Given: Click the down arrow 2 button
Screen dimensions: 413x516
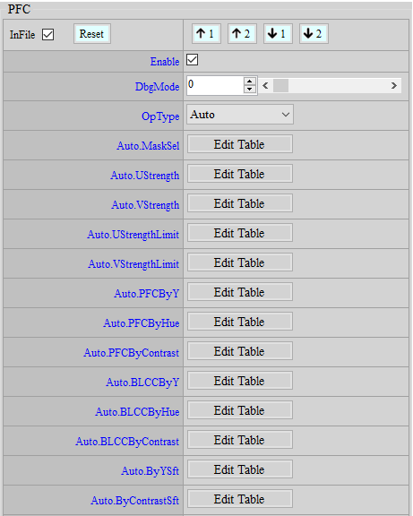Looking at the screenshot, I should click(x=314, y=33).
